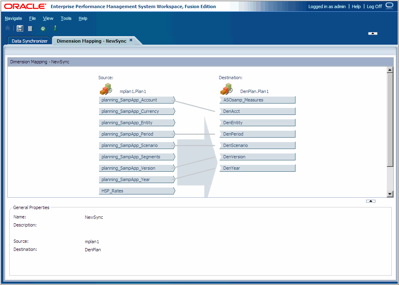Select destination dimension DenPeriod
The height and width of the screenshot is (285, 399).
[x=257, y=134]
